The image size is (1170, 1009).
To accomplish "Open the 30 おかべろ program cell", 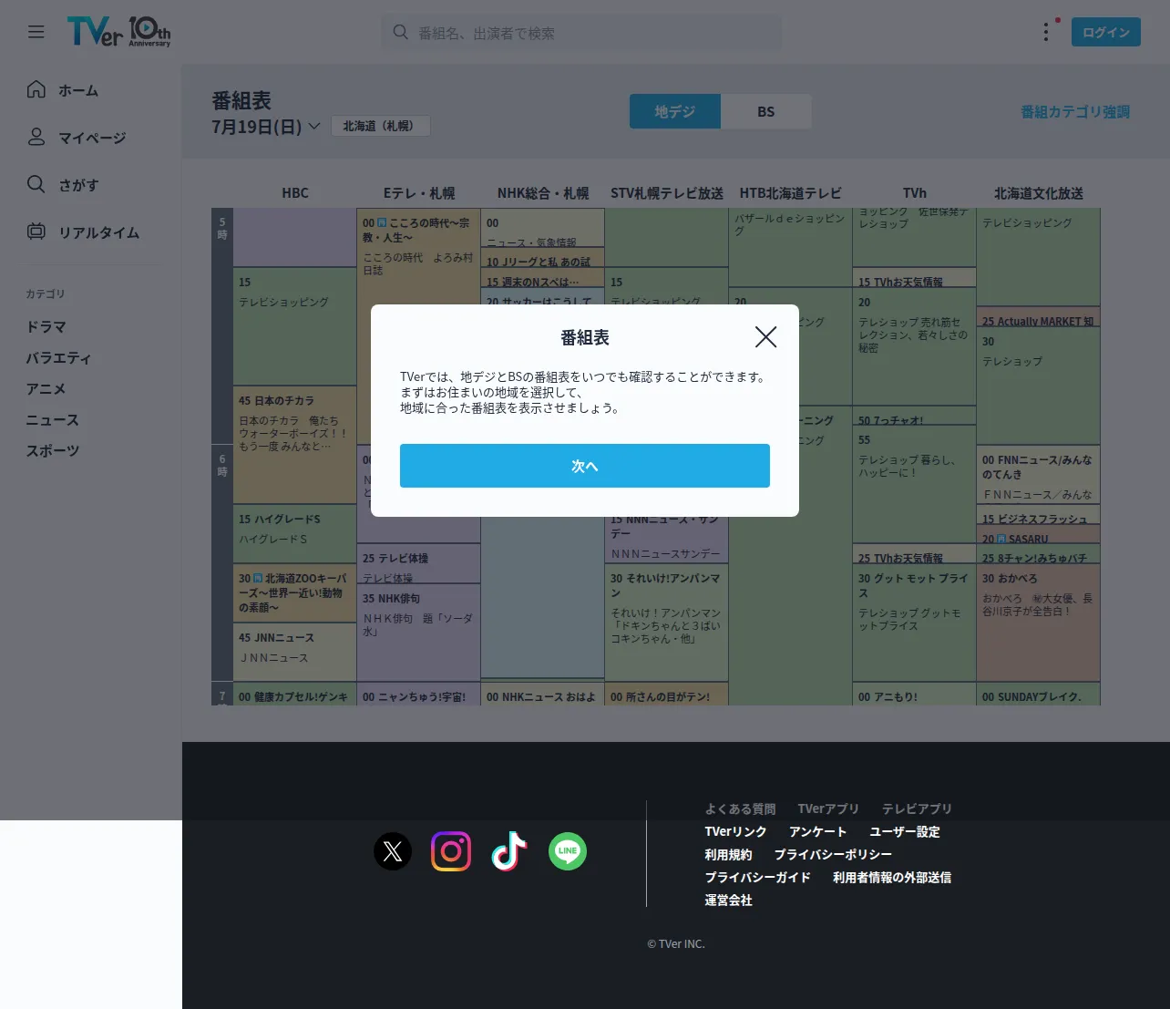I will 1038,623.
